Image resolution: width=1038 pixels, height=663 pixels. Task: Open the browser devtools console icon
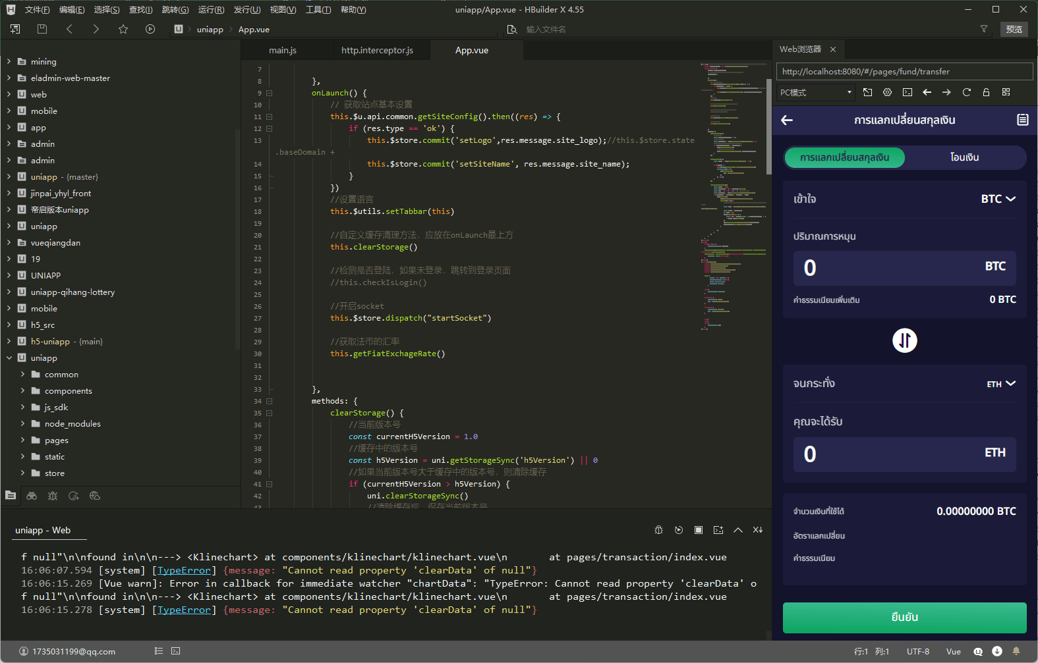click(x=907, y=92)
